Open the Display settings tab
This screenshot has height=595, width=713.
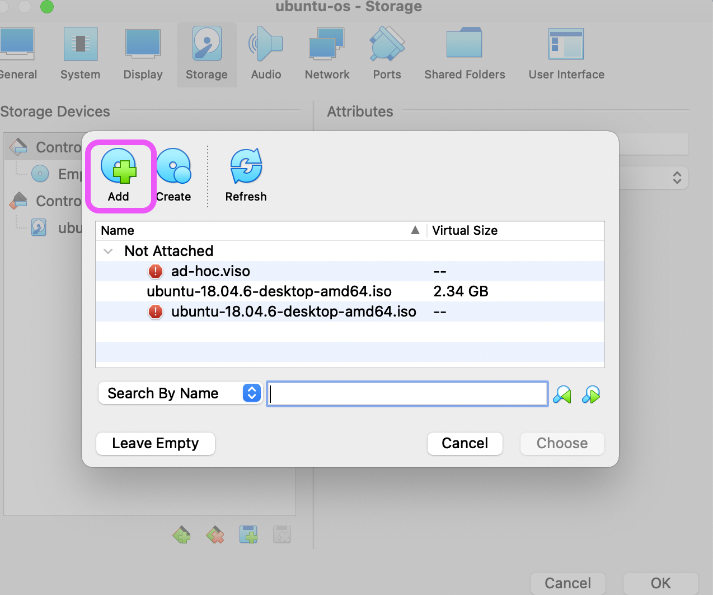click(143, 54)
